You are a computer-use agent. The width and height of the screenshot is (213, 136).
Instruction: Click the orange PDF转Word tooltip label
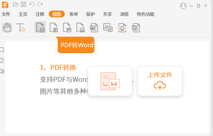tap(77, 45)
